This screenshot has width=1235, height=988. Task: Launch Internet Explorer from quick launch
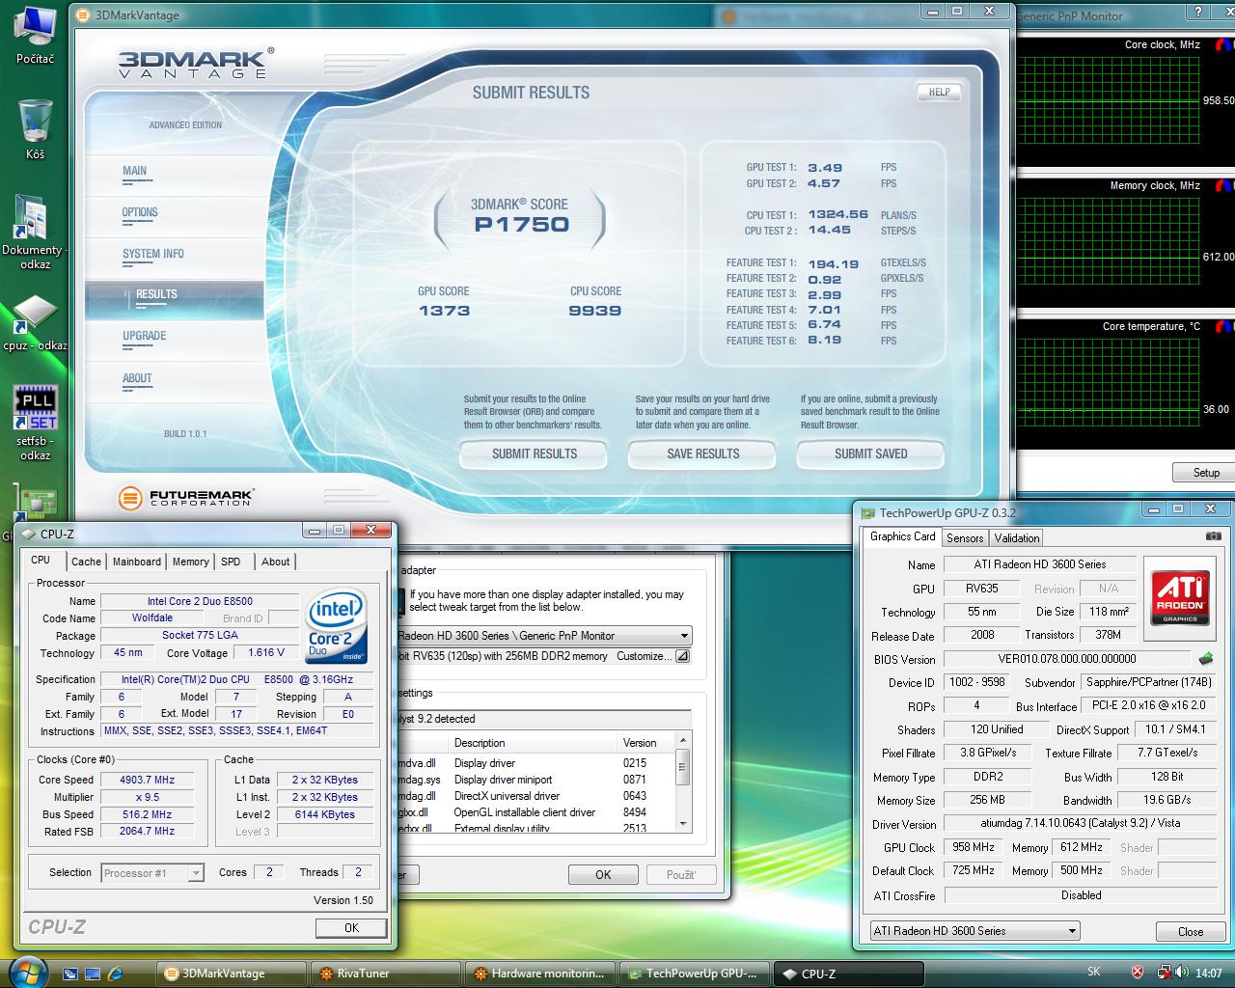(x=117, y=974)
